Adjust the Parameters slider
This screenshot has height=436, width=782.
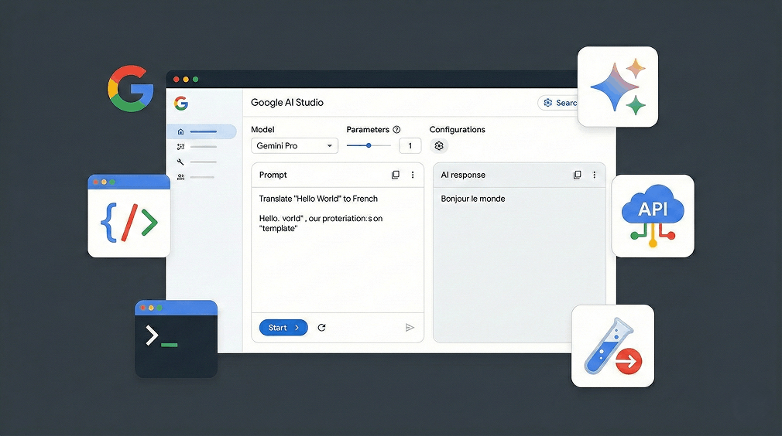[x=369, y=145]
